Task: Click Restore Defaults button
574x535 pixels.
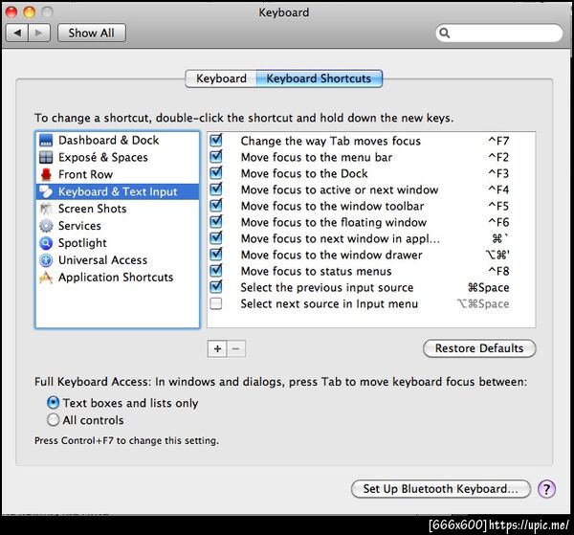Action: tap(479, 348)
